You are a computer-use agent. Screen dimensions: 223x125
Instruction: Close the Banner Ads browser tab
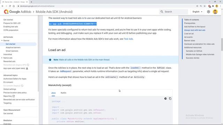tap(27, 2)
